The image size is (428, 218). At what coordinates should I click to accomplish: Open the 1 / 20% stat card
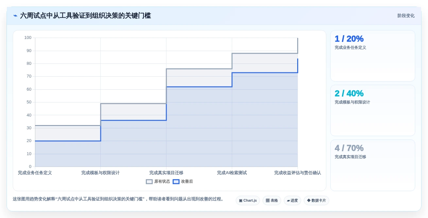point(373,56)
